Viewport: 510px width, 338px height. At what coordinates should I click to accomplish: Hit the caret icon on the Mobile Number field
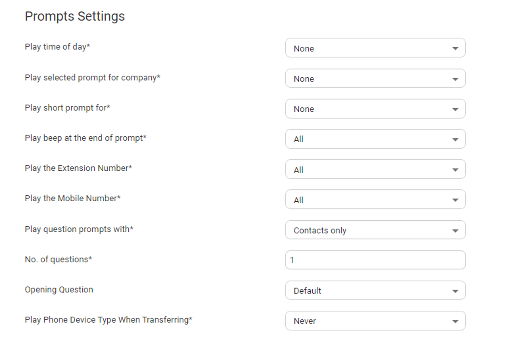[x=455, y=200]
